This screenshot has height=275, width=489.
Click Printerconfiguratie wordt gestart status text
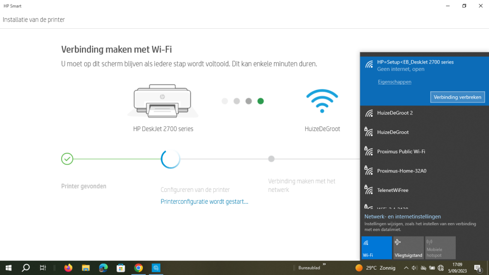click(204, 202)
